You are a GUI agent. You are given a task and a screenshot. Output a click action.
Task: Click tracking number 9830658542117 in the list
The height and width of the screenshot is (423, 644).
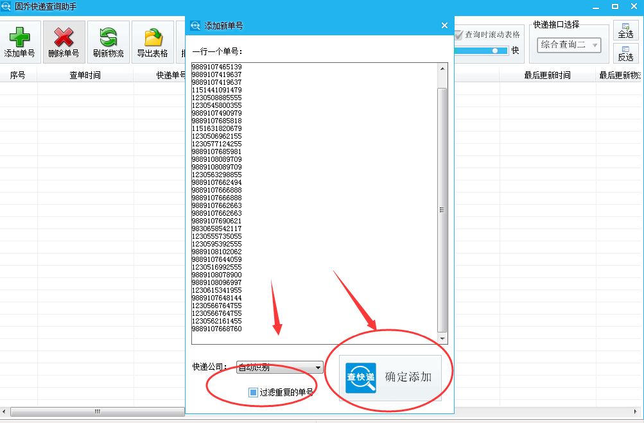tap(217, 229)
